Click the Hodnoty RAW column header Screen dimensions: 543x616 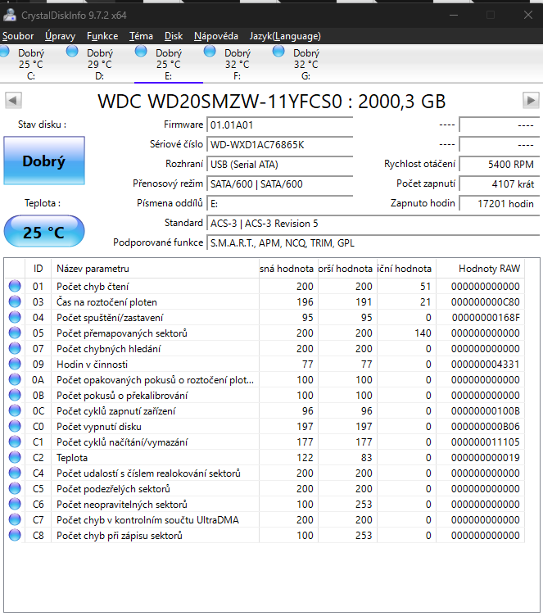coord(480,269)
